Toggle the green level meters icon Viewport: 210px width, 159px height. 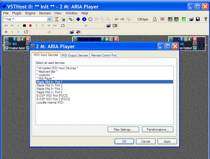click(184, 19)
